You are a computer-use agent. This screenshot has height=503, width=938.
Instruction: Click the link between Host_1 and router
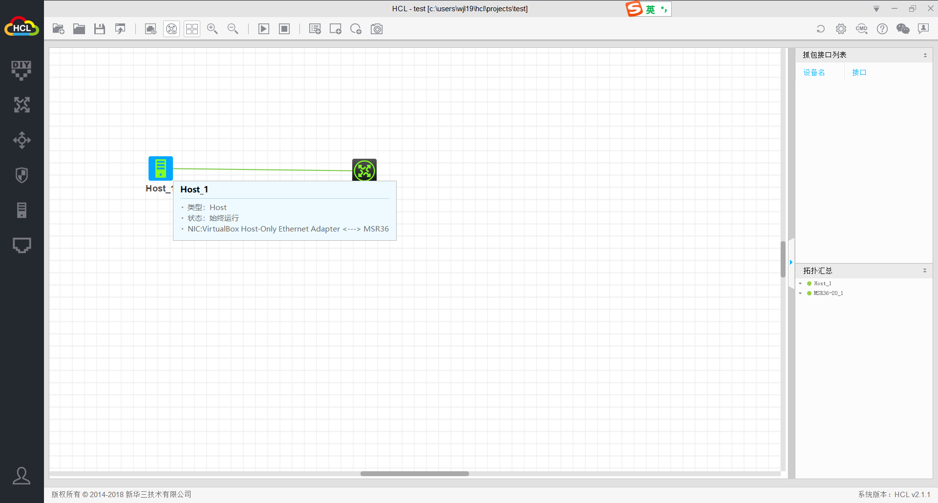(262, 169)
